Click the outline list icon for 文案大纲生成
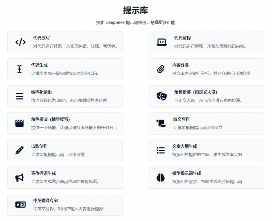 coord(161,151)
